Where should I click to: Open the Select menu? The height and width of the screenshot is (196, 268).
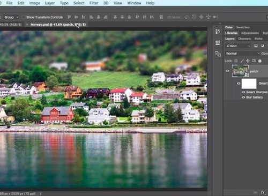[79, 3]
